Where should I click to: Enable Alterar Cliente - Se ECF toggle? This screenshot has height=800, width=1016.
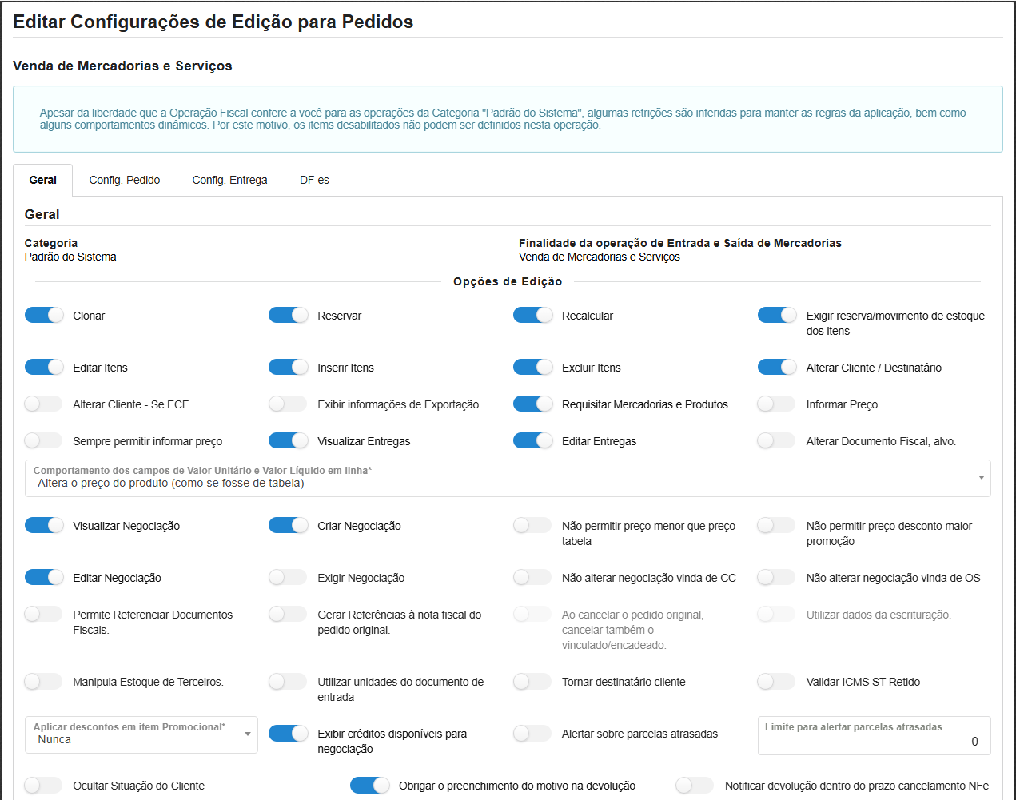44,404
